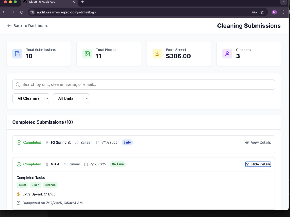The height and width of the screenshot is (217, 290).
Task: Open the All Units dropdown
Action: tap(71, 98)
